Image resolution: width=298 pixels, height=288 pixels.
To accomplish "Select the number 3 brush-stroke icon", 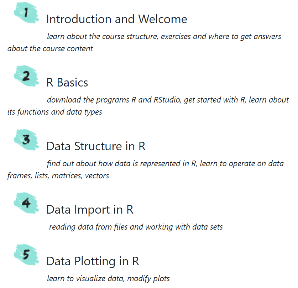I will (26, 139).
